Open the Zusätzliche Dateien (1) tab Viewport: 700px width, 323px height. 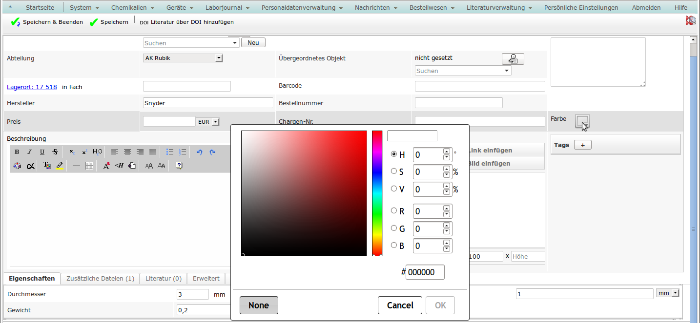(100, 279)
